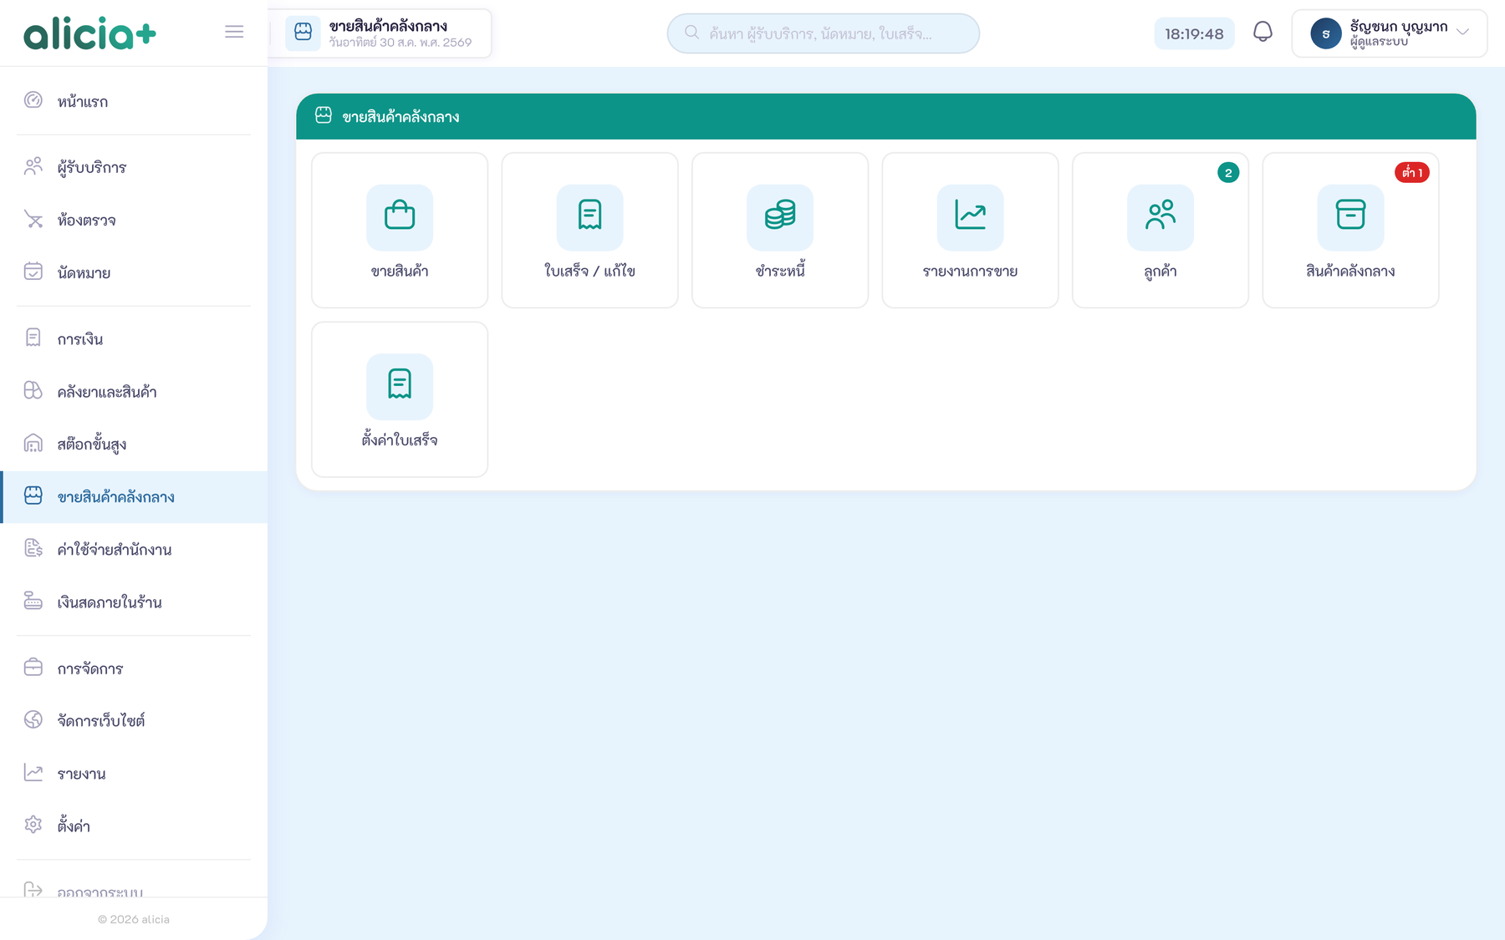Image resolution: width=1505 pixels, height=940 pixels.
Task: Click ชำระหนี้ tile label text
Action: click(780, 270)
